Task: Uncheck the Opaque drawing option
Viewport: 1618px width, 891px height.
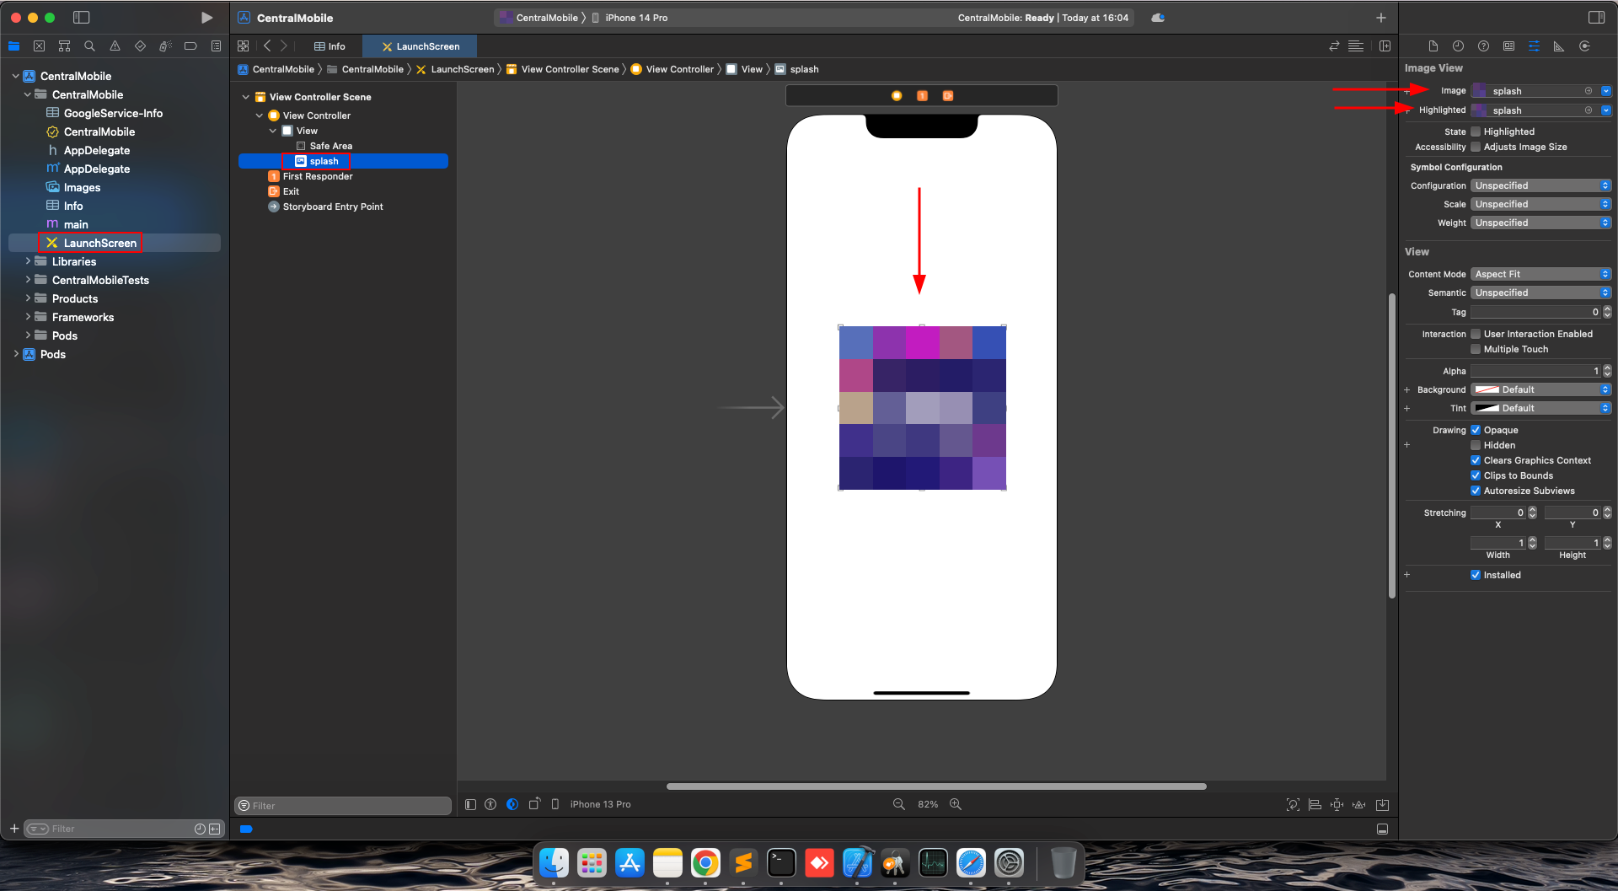Action: click(1476, 430)
